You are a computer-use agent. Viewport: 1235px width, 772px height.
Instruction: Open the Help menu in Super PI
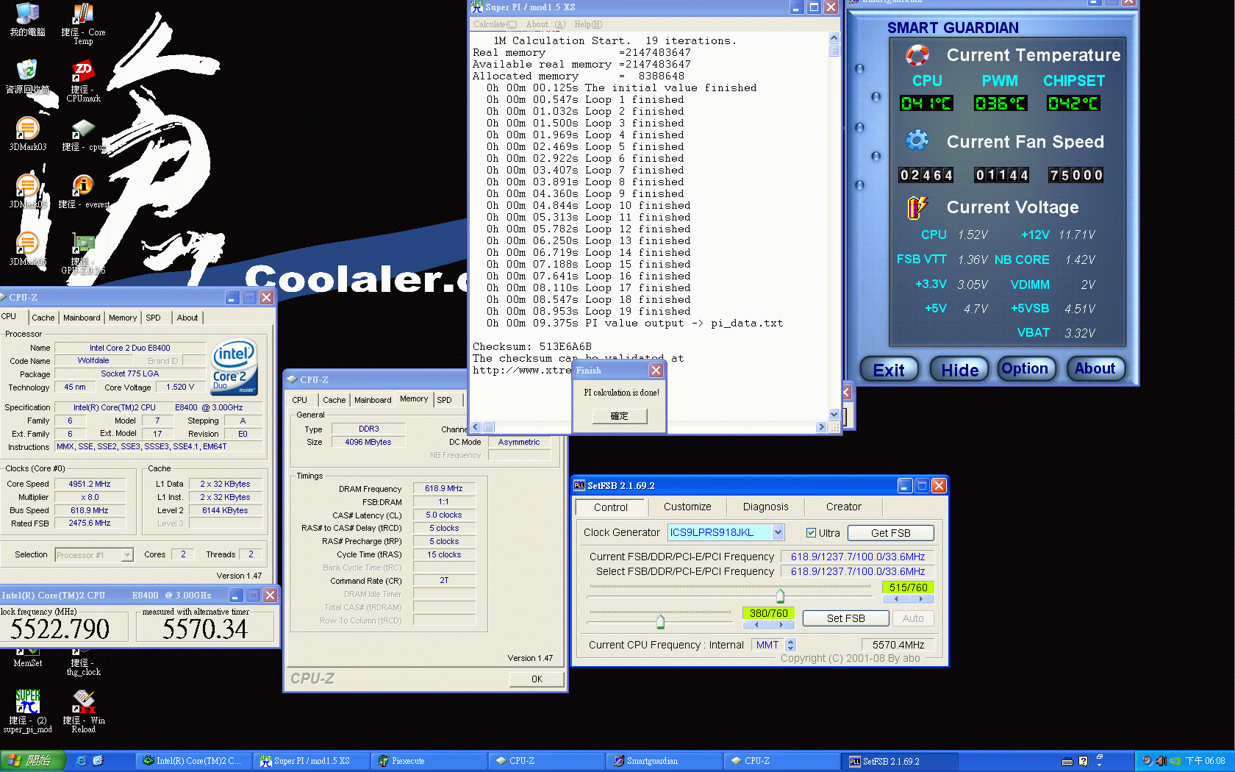[588, 24]
